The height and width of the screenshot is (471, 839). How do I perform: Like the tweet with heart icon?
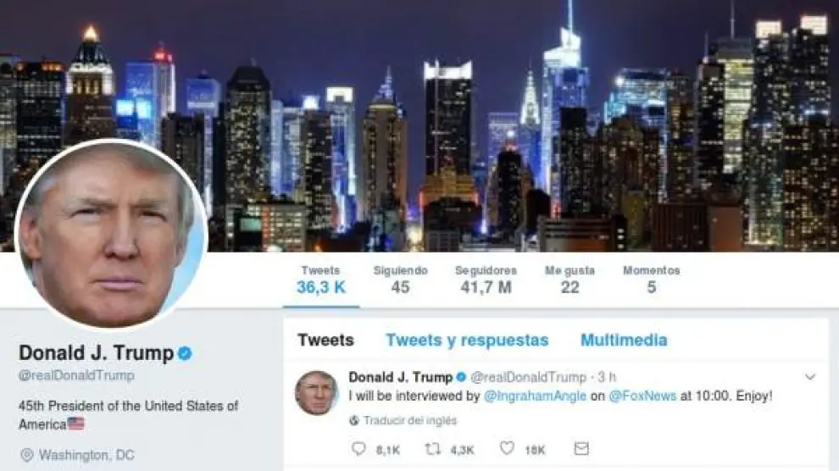pyautogui.click(x=507, y=448)
